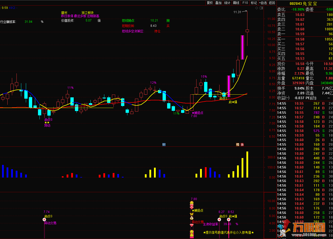Click the 涨 marker icon
Screen dimensions: 333x239
click(x=242, y=145)
